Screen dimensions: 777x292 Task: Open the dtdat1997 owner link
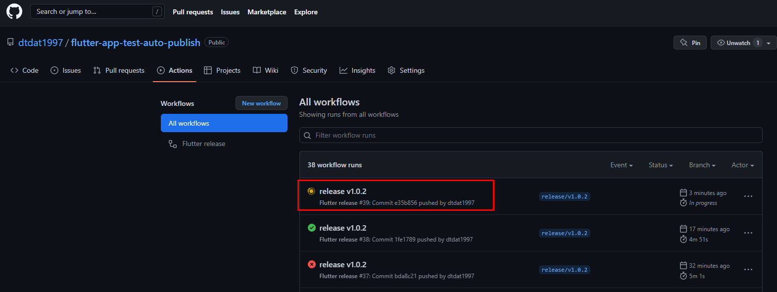pos(41,43)
